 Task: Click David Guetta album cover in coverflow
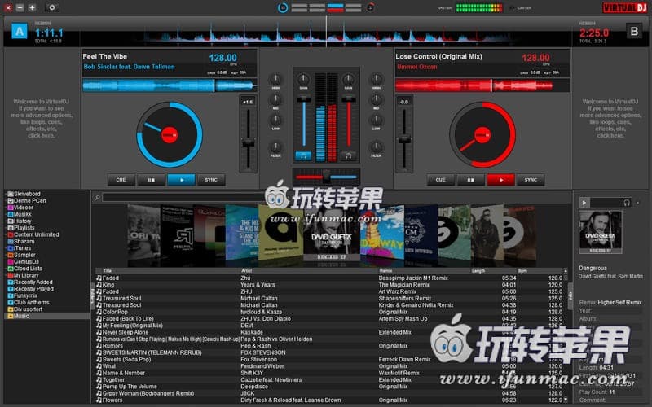(x=332, y=233)
